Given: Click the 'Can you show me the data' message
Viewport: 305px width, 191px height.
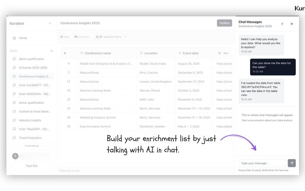Looking at the screenshot, I should click(273, 67).
